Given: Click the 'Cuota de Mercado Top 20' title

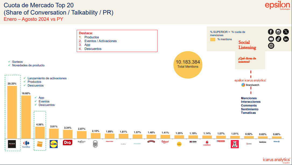Looking at the screenshot, I should click(x=38, y=5).
